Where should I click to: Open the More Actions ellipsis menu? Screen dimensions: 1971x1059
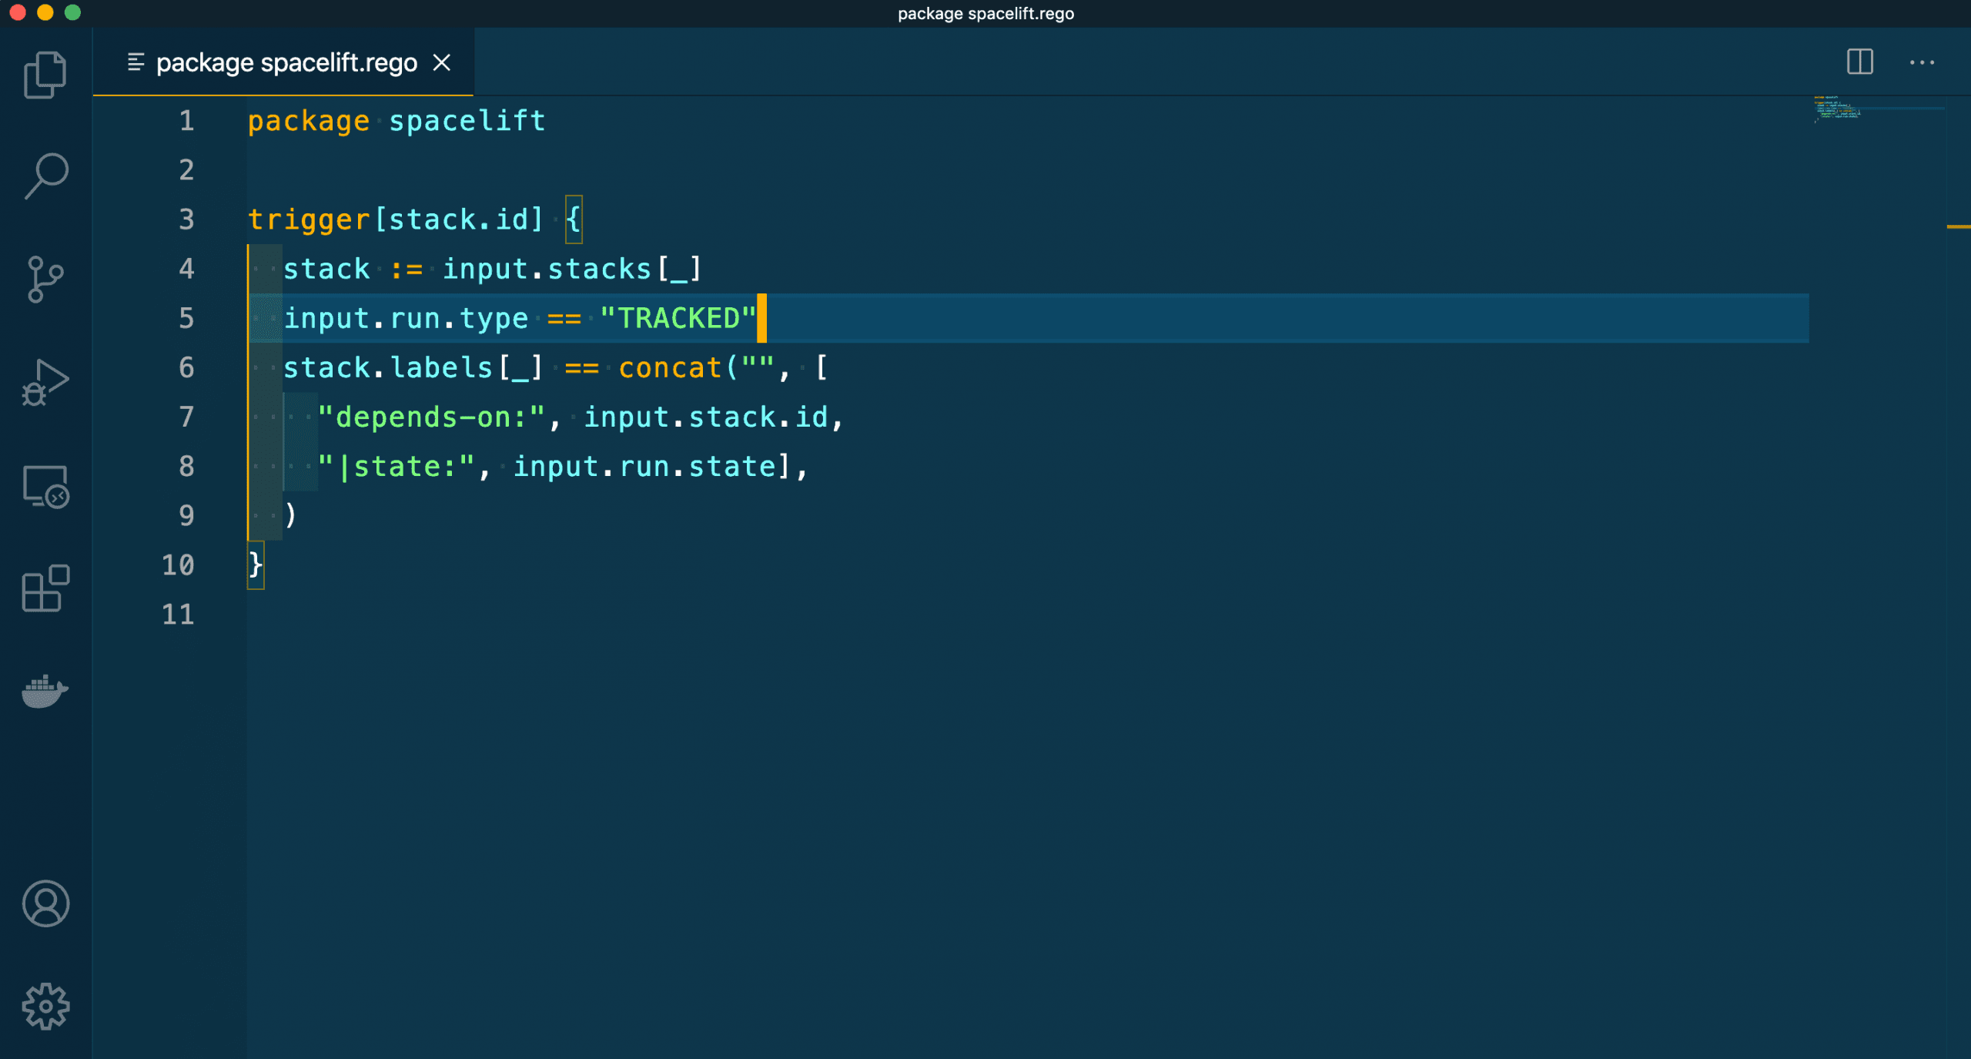1922,62
